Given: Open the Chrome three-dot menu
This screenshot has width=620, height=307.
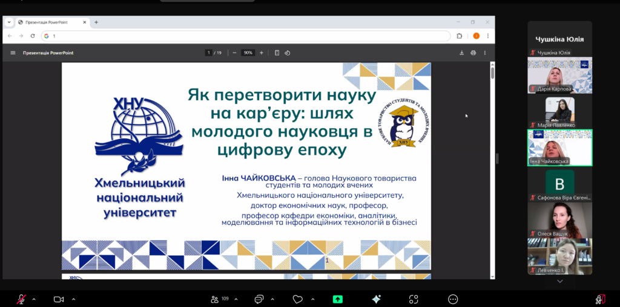Looking at the screenshot, I should point(488,36).
